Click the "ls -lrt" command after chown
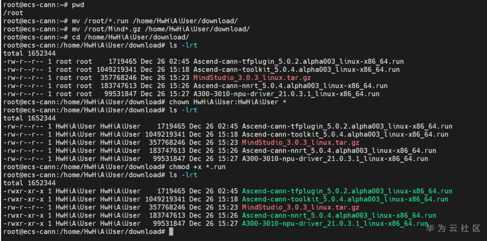This screenshot has width=487, height=241. click(x=183, y=110)
